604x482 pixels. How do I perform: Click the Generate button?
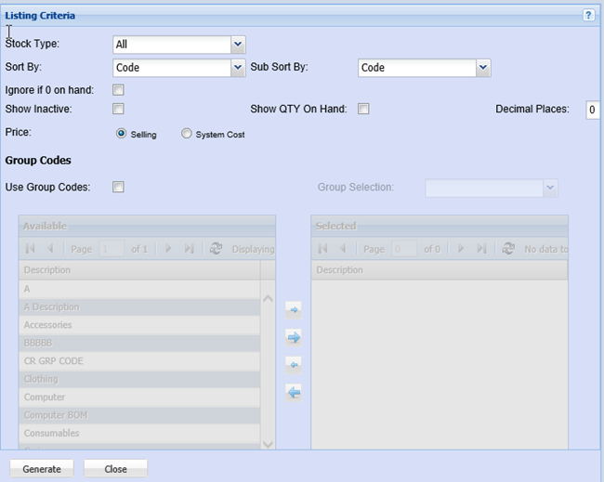pos(42,469)
